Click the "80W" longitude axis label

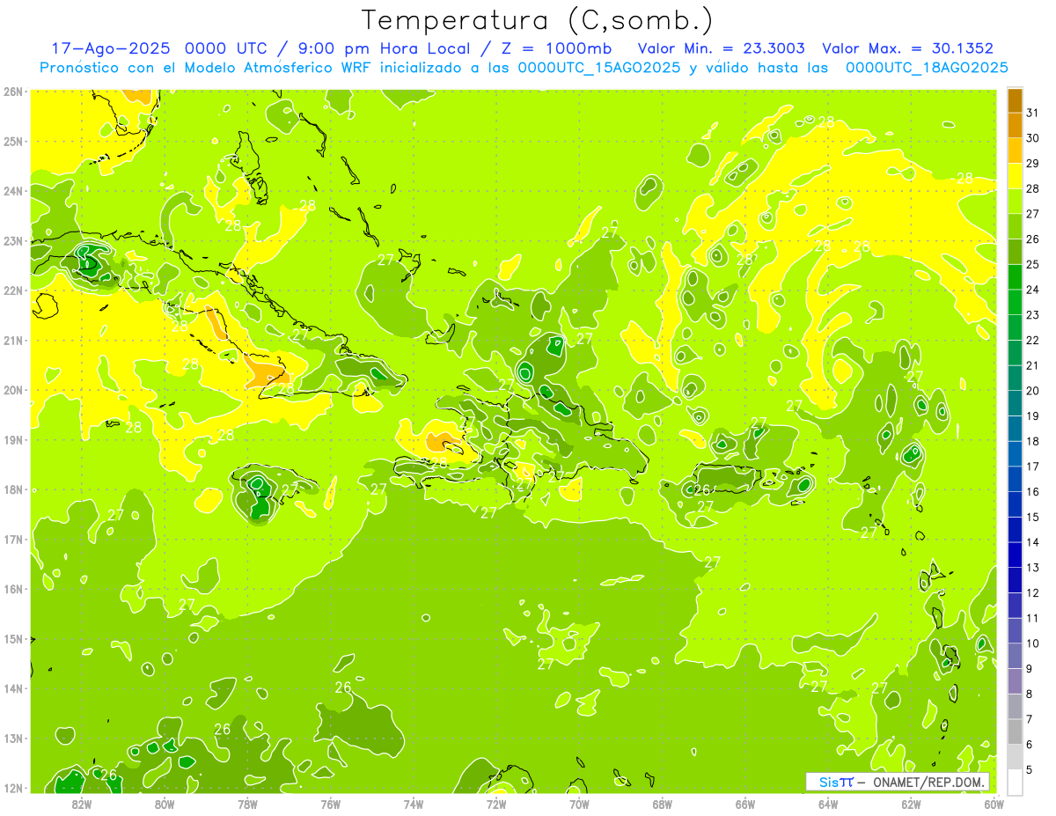(x=165, y=804)
